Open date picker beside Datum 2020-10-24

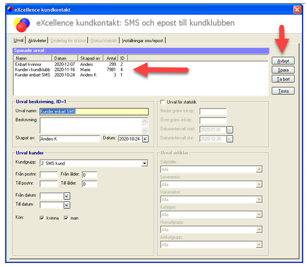pyautogui.click(x=145, y=138)
